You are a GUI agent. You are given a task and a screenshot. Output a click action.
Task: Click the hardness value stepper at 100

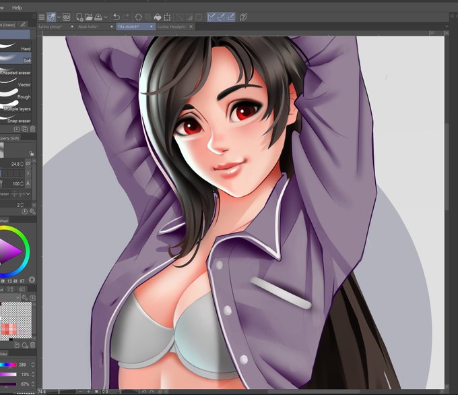pos(22,183)
